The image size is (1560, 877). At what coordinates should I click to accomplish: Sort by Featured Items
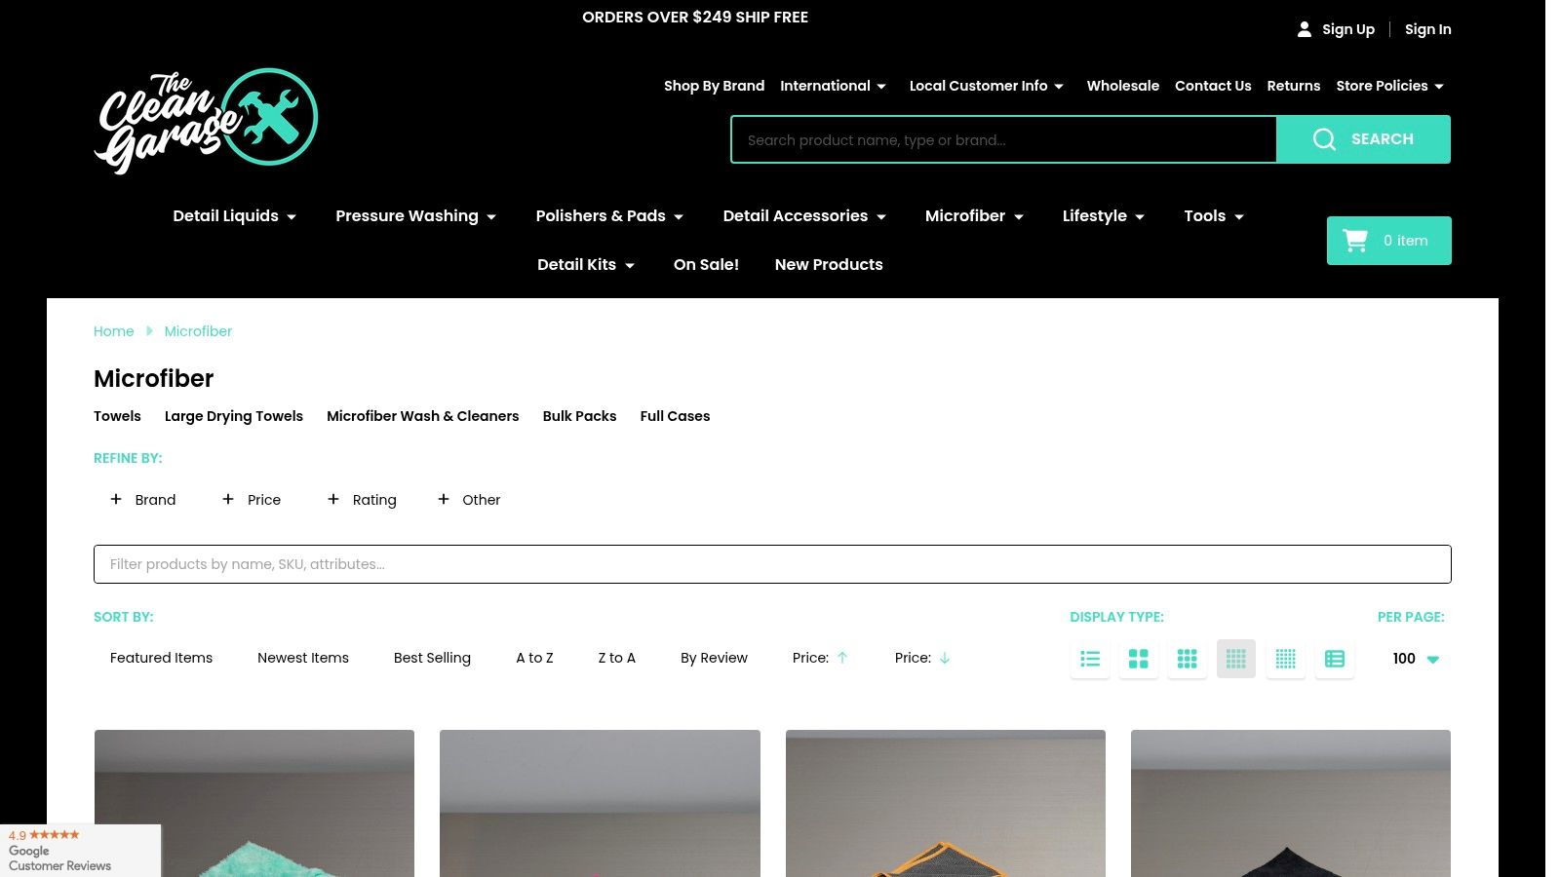161,658
